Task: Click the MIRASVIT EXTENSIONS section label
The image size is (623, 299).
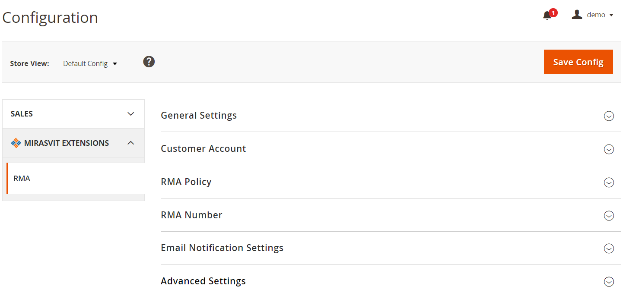Action: (x=67, y=143)
